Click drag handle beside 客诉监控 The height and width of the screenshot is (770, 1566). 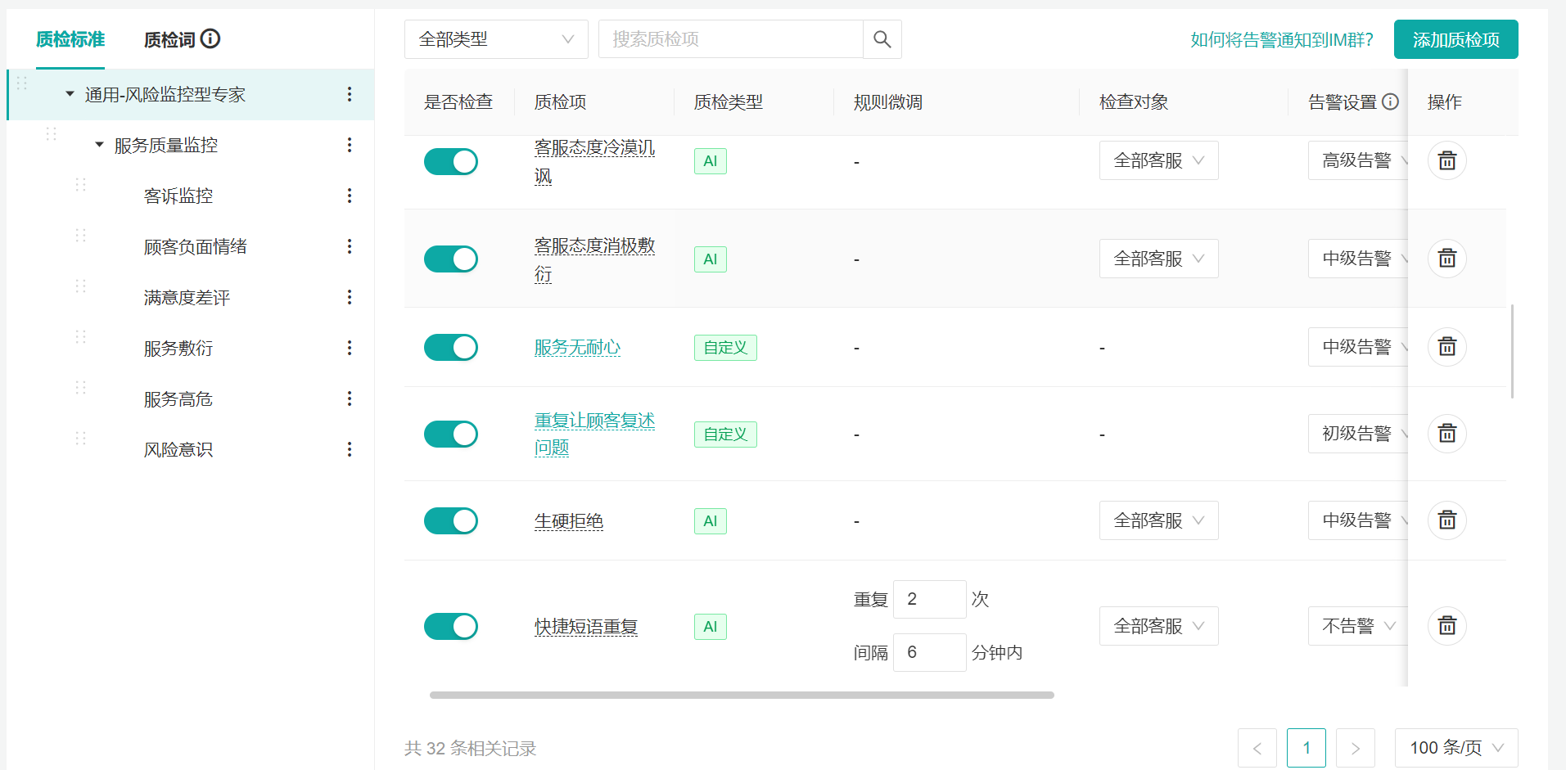point(80,184)
